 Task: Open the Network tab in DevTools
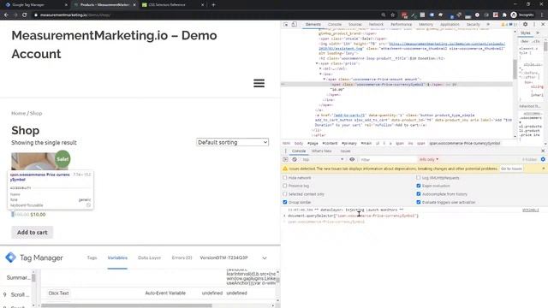click(376, 25)
